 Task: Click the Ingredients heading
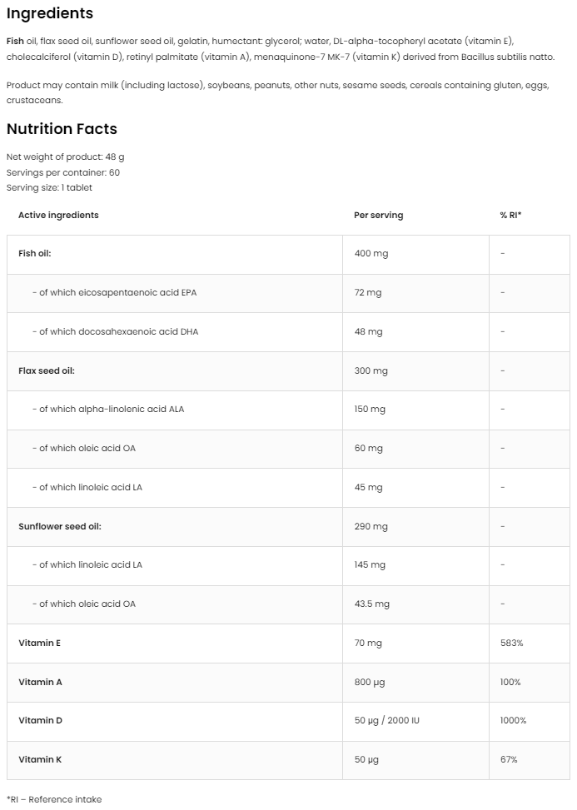(50, 14)
